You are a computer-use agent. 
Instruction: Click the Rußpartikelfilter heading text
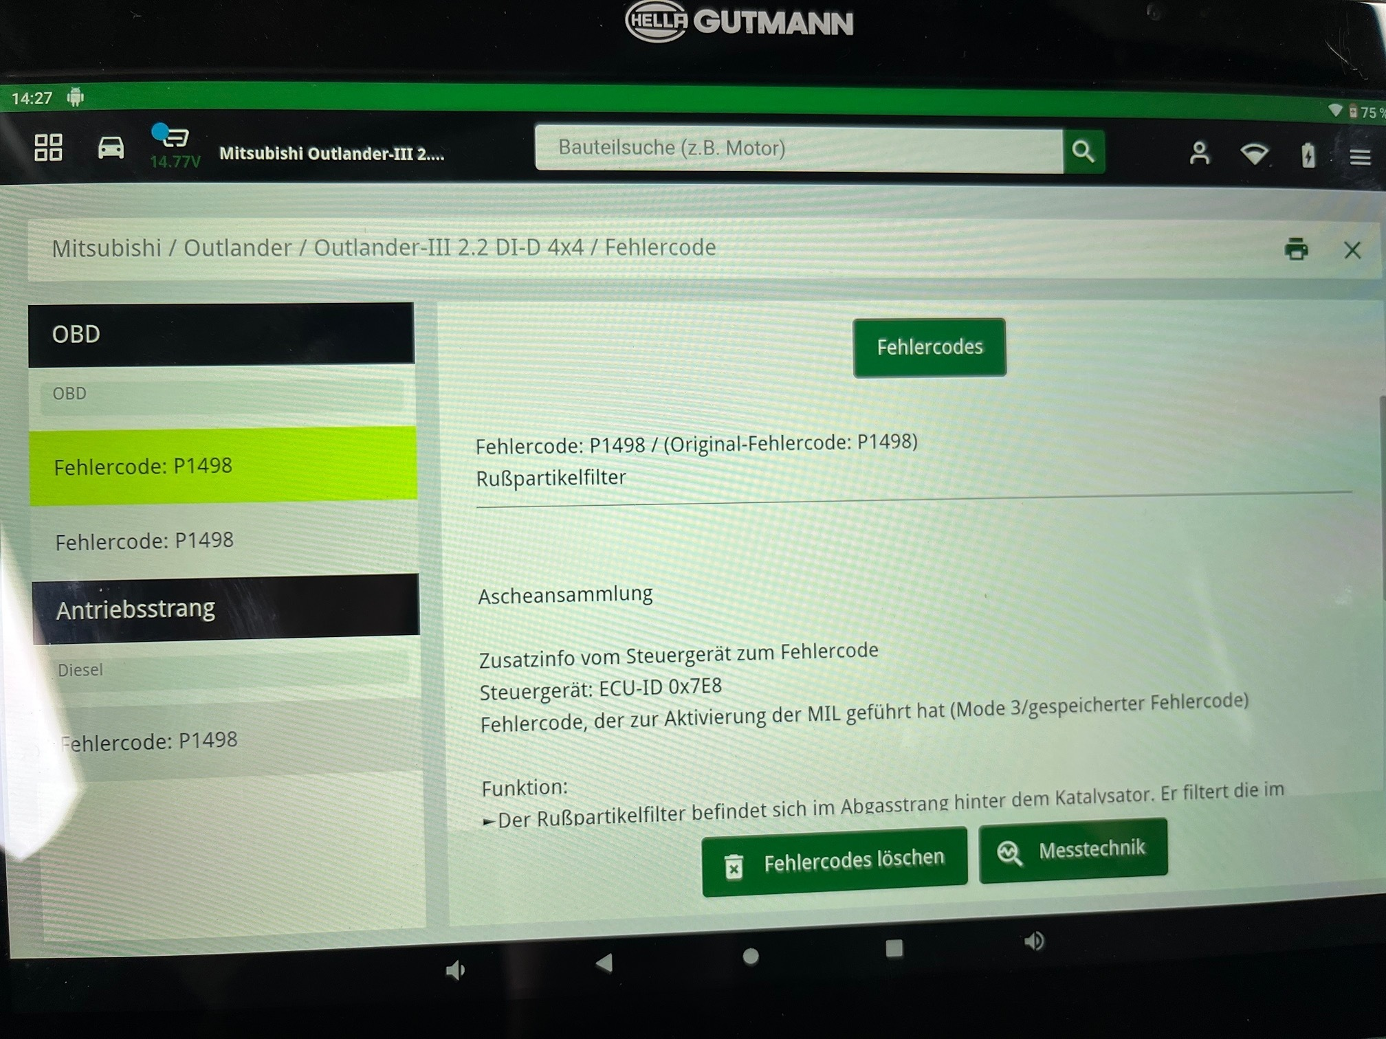tap(551, 478)
